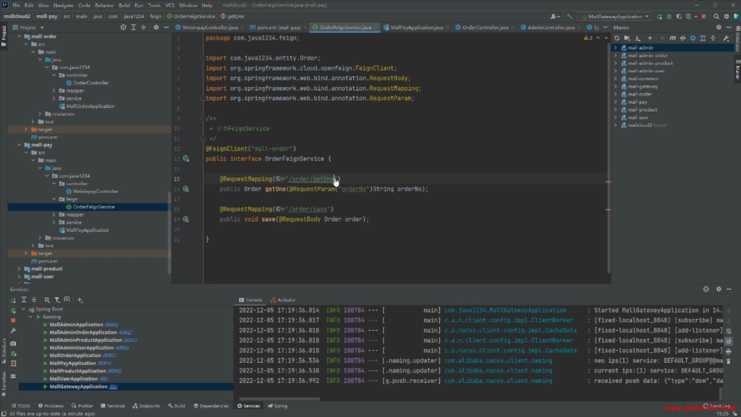
Task: Click Execute Maven Goal 'm' icon
Action: pyautogui.click(x=673, y=38)
